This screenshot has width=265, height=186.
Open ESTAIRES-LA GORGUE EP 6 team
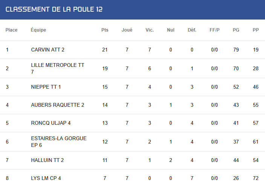pyautogui.click(x=59, y=142)
